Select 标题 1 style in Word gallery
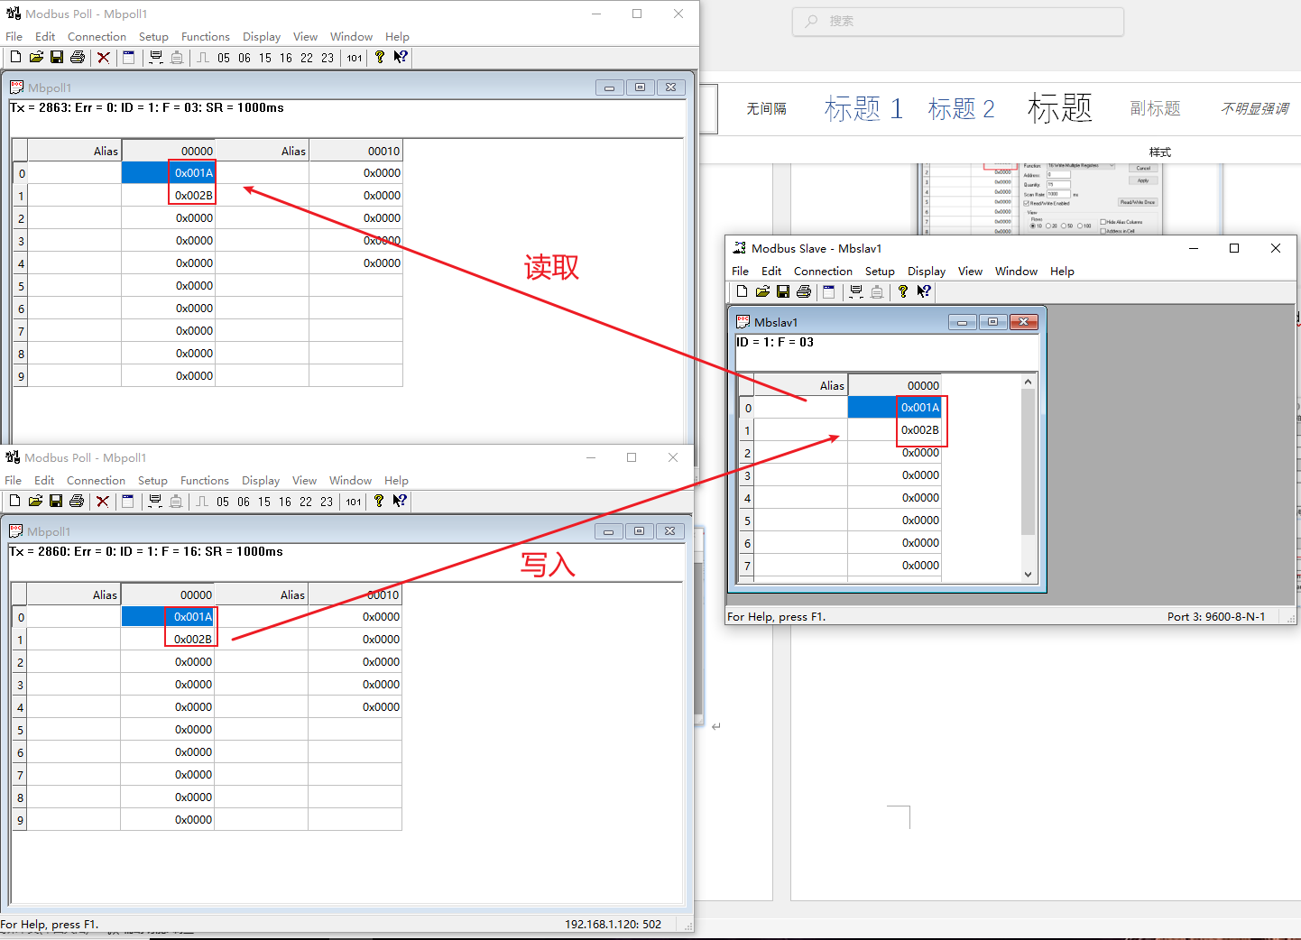The width and height of the screenshot is (1301, 940). point(863,108)
